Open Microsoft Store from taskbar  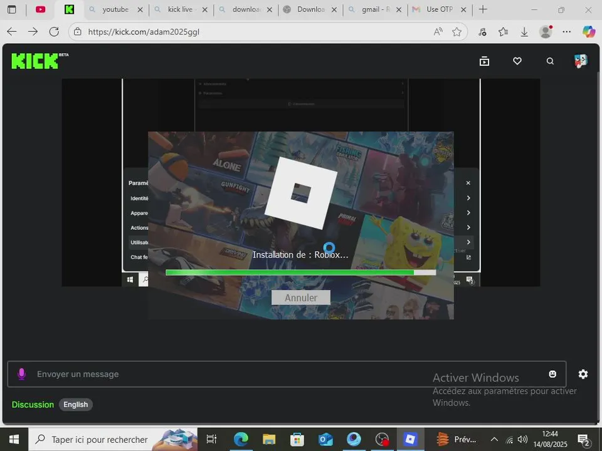point(297,440)
